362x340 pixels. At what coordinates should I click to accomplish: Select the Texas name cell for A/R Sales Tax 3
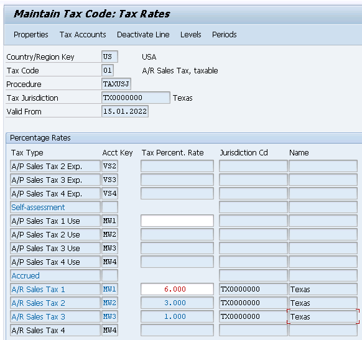(323, 316)
